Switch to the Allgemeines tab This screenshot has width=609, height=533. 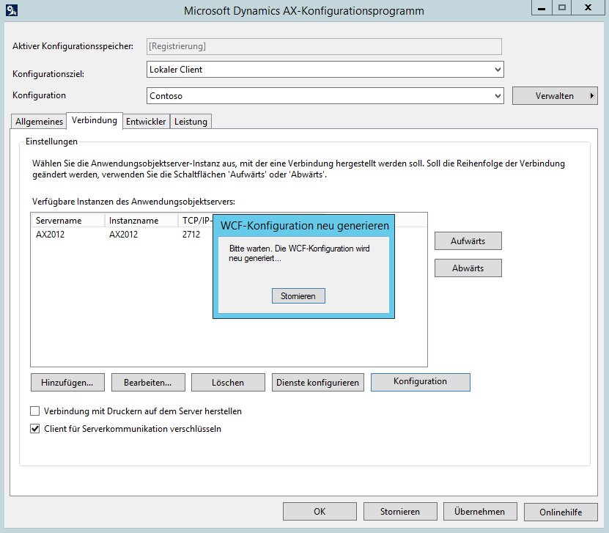coord(38,121)
